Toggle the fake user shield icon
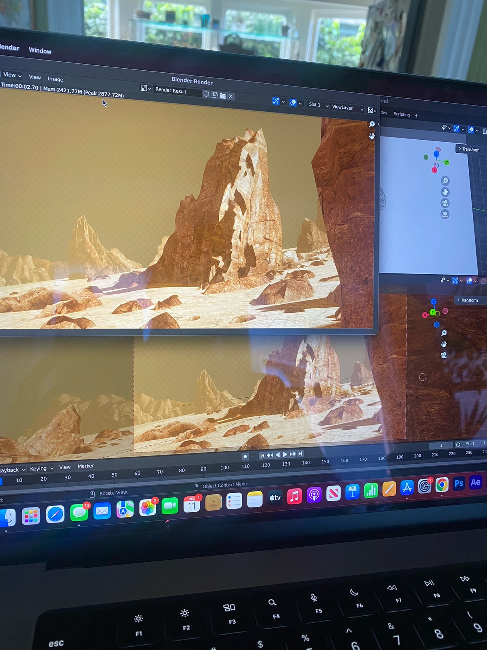Screen dimensions: 487x650 (x=206, y=94)
